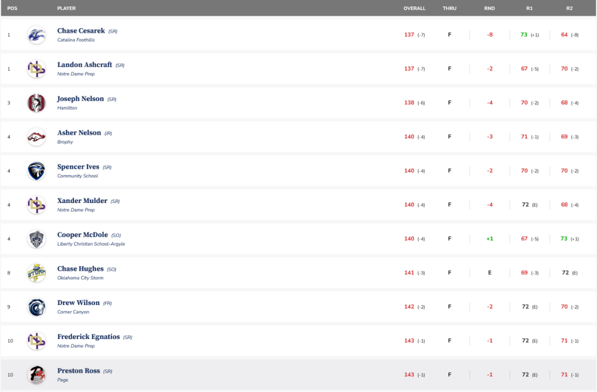
Task: Select Xander Mulder player name
Action: (82, 201)
